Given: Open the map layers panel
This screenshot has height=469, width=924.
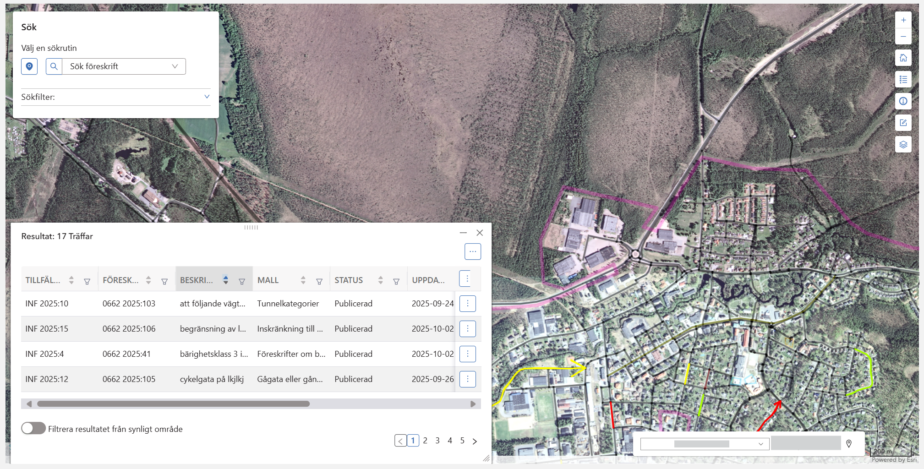Looking at the screenshot, I should 903,145.
